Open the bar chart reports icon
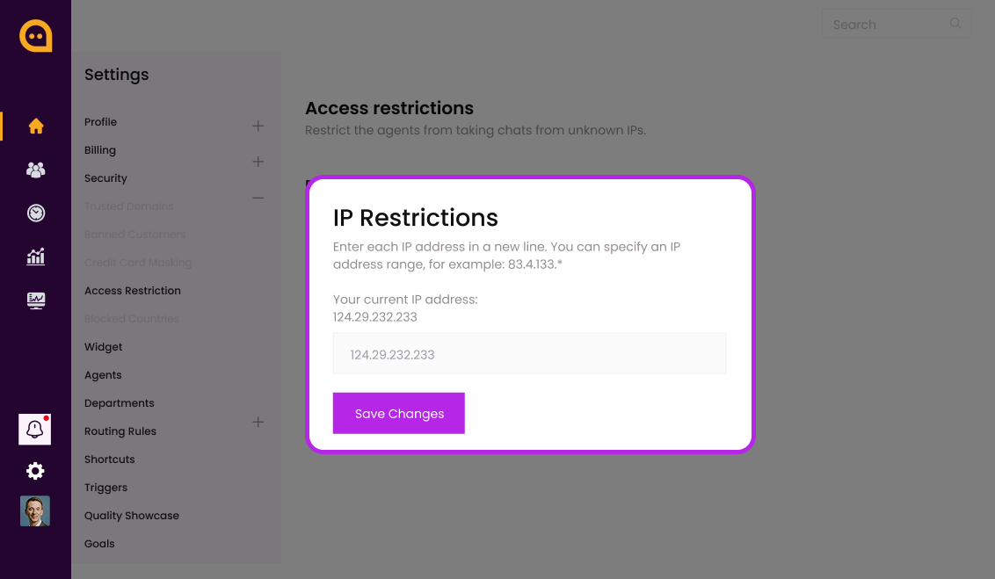Image resolution: width=995 pixels, height=579 pixels. point(36,257)
